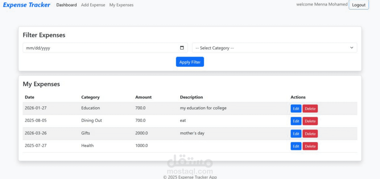
Task: Click the Amount column header
Action: [143, 97]
